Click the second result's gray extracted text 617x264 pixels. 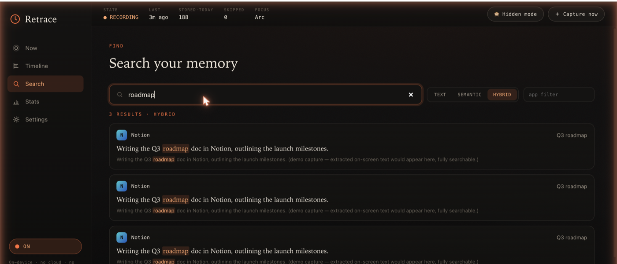(x=297, y=211)
